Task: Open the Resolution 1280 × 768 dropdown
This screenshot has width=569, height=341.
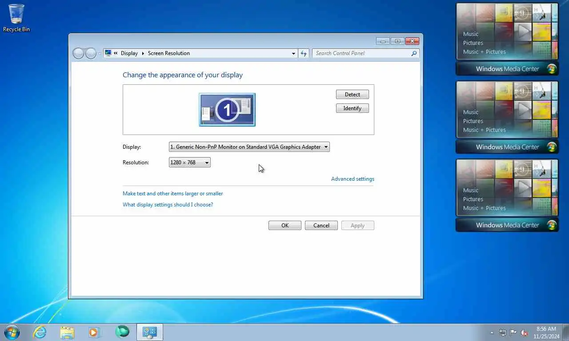Action: click(190, 163)
